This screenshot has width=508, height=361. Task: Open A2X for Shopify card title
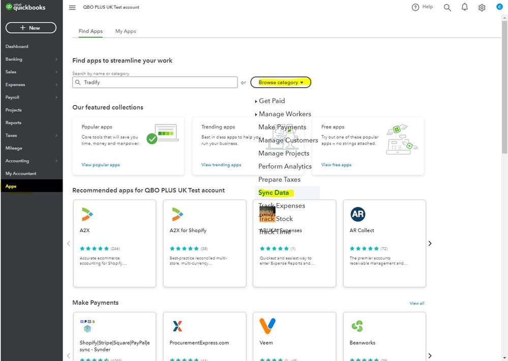188,231
